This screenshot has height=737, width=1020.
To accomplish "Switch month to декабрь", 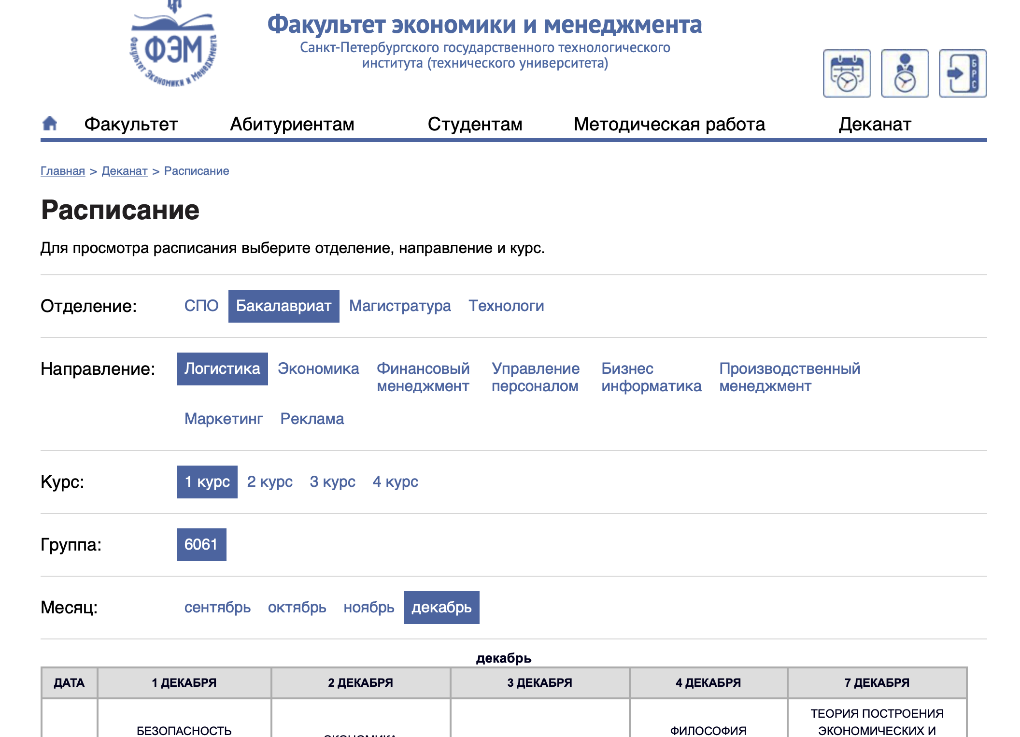I will (442, 607).
